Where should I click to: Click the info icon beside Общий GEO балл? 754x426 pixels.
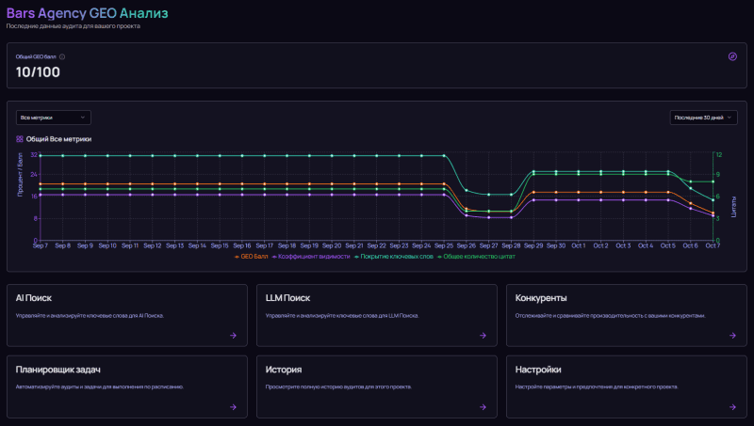point(62,56)
